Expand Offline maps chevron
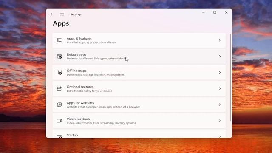The image size is (272, 153). coord(220,73)
